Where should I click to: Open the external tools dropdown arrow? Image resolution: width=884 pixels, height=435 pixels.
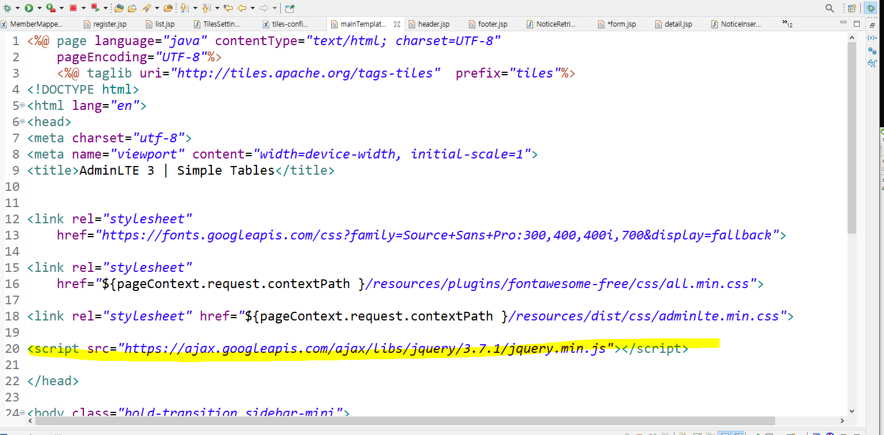[61, 8]
